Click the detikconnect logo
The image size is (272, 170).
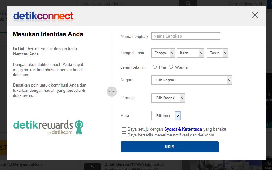[x=43, y=17]
